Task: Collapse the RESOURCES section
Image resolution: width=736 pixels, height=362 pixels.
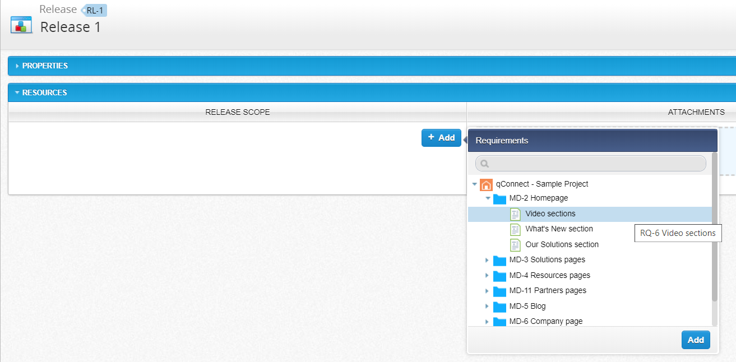Action: [x=17, y=92]
